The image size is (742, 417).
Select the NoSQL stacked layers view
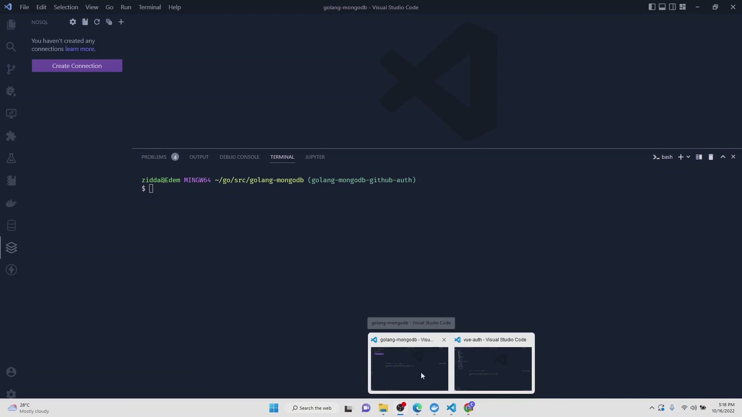[x=11, y=247]
